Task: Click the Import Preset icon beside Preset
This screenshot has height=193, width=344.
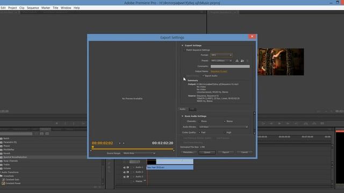Action: click(242, 61)
